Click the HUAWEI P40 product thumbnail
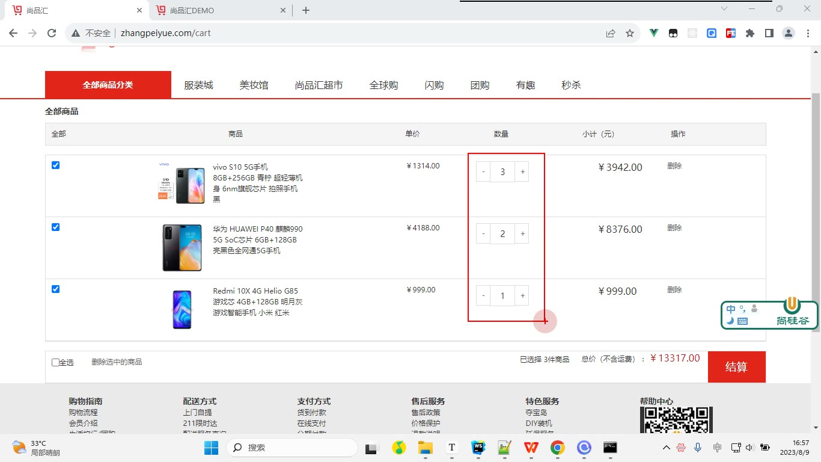Screen dimensions: 821x462 click(182, 248)
